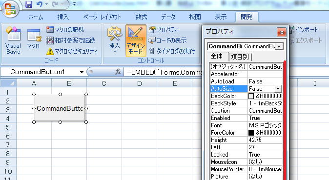This screenshot has width=329, height=180.
Task: Open マクロのセキュリティ settings
Action: click(x=72, y=51)
